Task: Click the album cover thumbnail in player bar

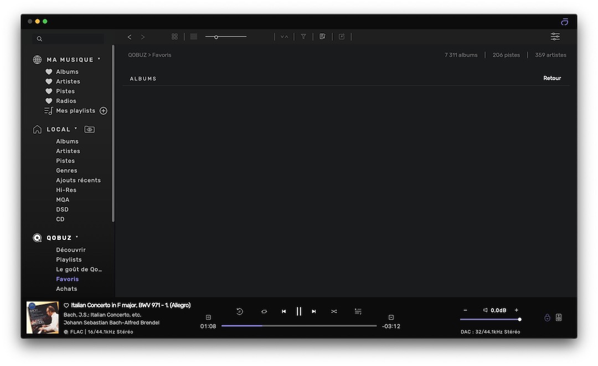Action: pyautogui.click(x=43, y=318)
